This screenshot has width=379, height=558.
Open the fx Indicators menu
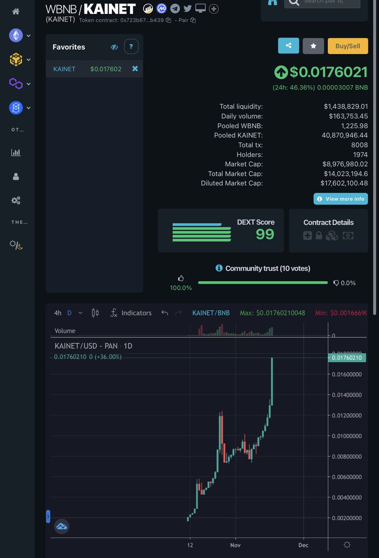pos(131,313)
